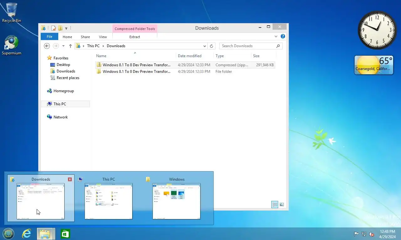Click This PC in the address breadcrumb
Screen dimensions: 401x240
(x=93, y=46)
